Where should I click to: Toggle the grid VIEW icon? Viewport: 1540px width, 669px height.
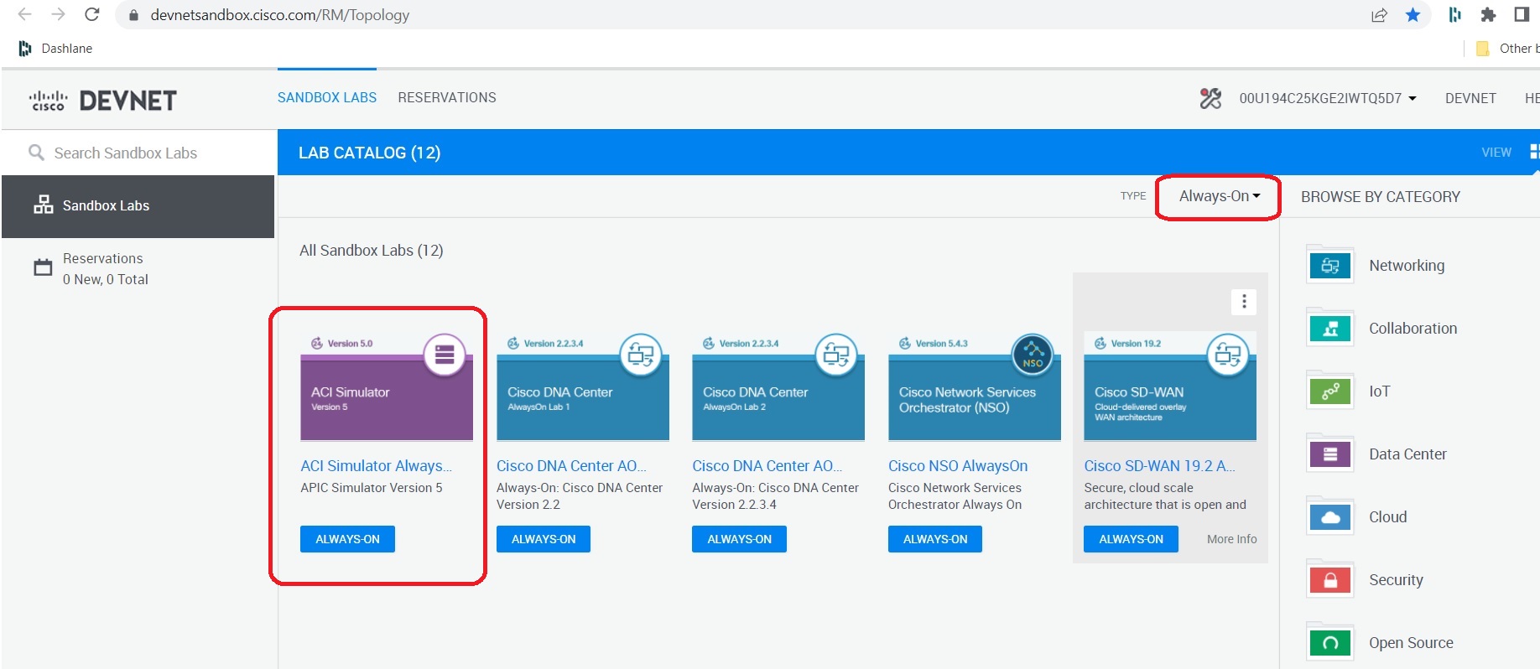[x=1534, y=152]
